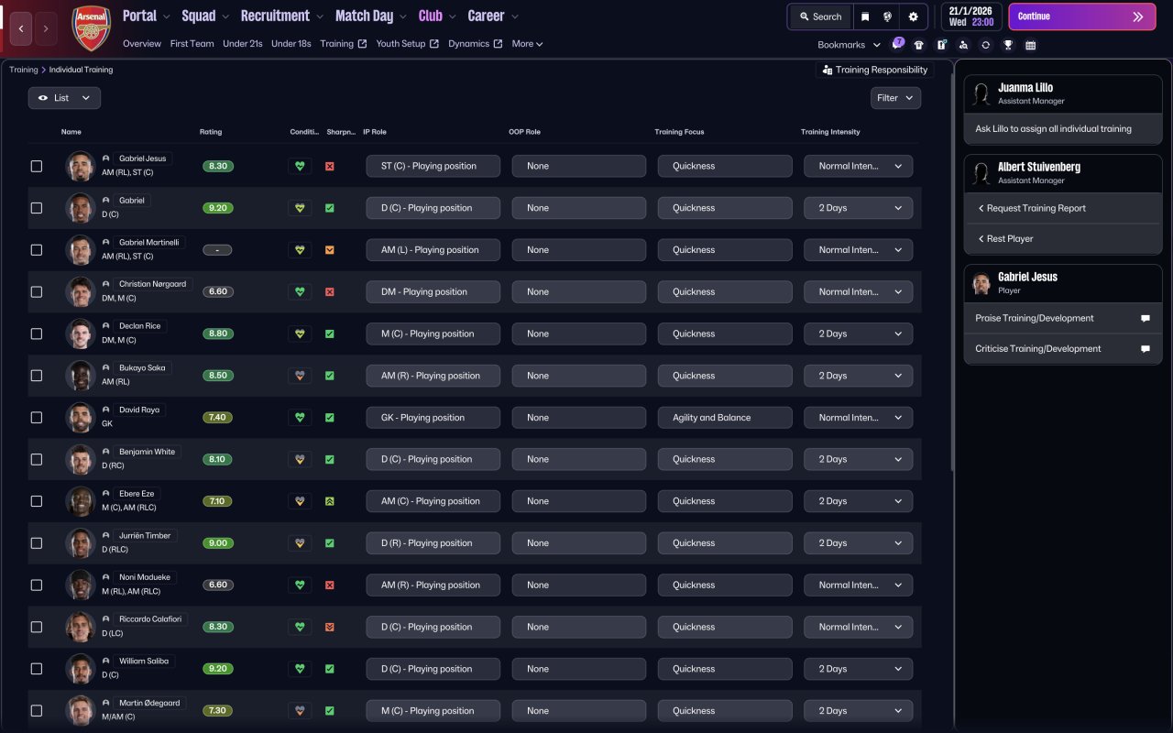Click Riccardo Calafiori's orange sharpness icon
The height and width of the screenshot is (733, 1173).
click(x=330, y=627)
